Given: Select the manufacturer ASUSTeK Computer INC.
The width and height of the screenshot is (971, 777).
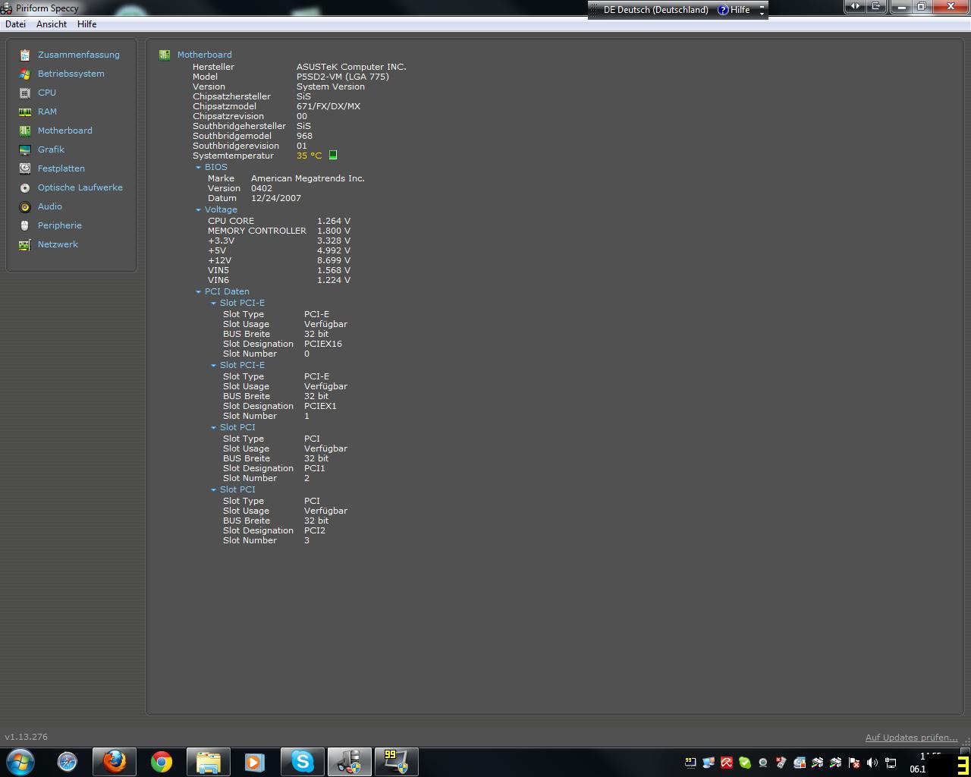Looking at the screenshot, I should coord(351,67).
